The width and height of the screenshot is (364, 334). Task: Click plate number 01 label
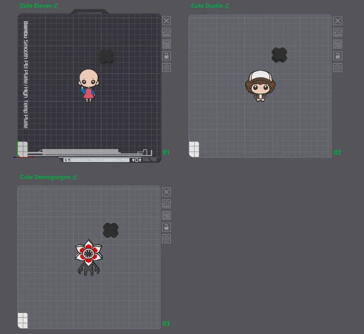click(166, 152)
